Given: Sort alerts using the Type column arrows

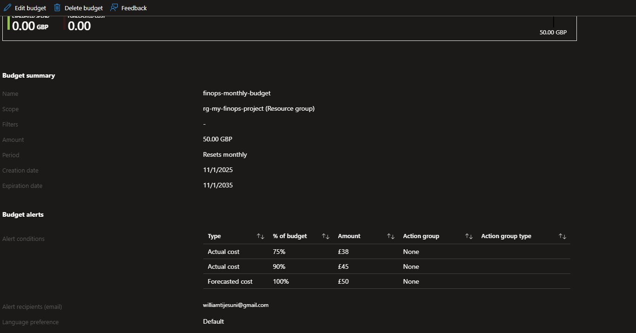Looking at the screenshot, I should (x=261, y=236).
